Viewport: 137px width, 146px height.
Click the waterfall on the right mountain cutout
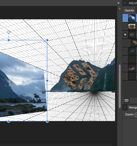tap(105, 82)
